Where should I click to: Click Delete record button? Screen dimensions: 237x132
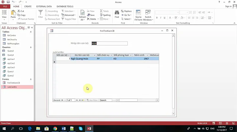click(92, 19)
